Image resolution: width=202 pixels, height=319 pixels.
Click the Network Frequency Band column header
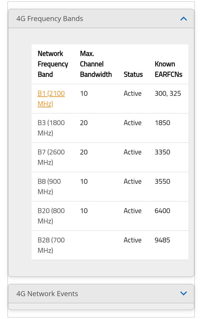(53, 64)
